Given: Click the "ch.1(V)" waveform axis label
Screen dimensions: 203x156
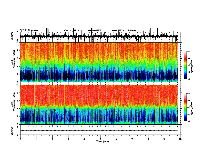Looking at the screenshot, I should (12, 36).
